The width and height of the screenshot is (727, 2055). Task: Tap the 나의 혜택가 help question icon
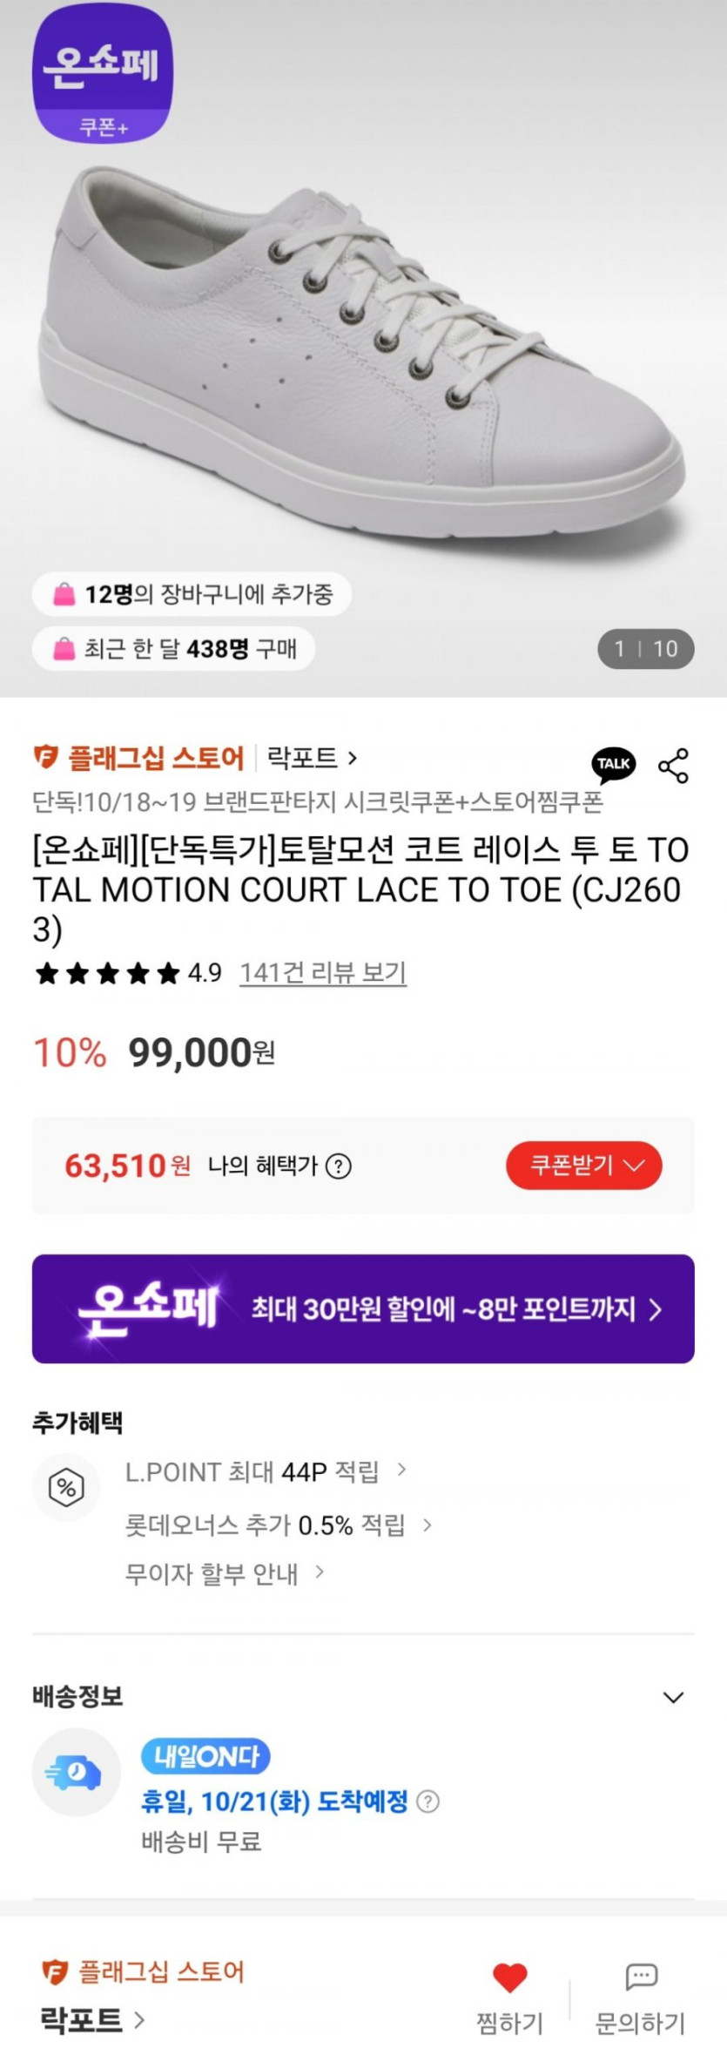(338, 1166)
